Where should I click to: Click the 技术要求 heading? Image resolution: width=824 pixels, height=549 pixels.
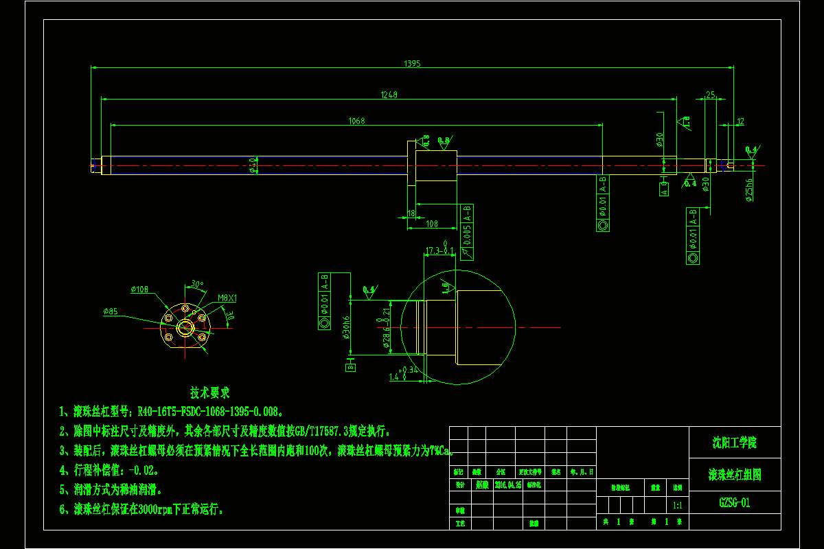pyautogui.click(x=209, y=393)
